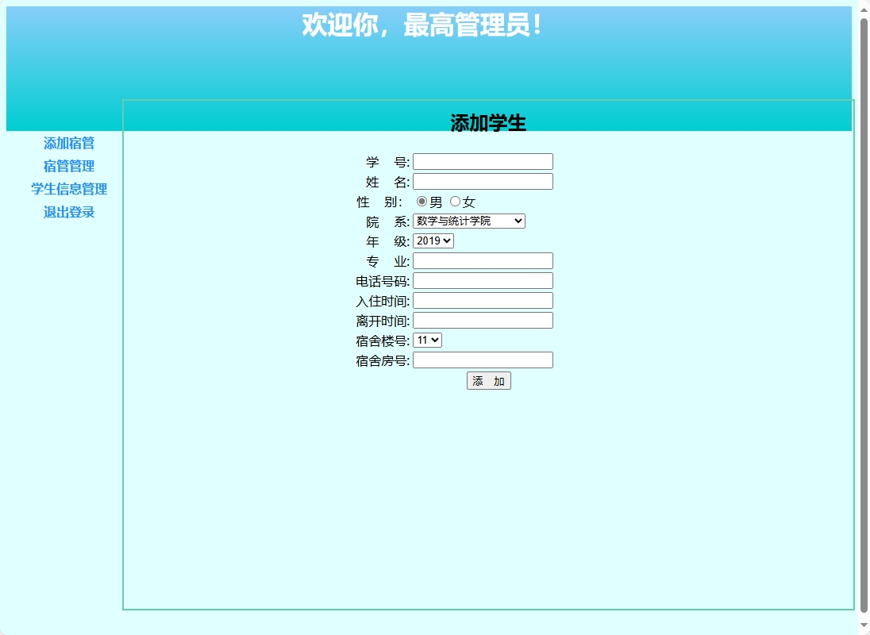Open the 学生信息管理 sidebar link
The height and width of the screenshot is (635, 870).
point(69,189)
